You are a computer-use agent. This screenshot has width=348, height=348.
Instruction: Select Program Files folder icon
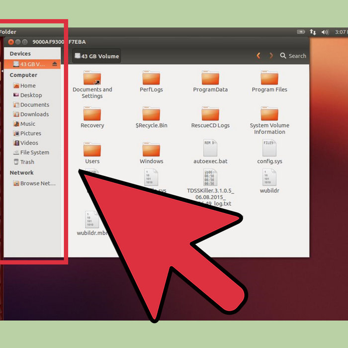click(x=269, y=78)
